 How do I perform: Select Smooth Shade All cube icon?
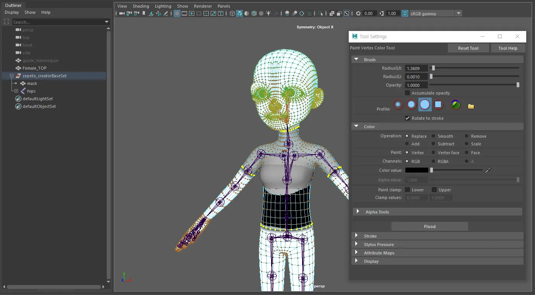pos(240,13)
